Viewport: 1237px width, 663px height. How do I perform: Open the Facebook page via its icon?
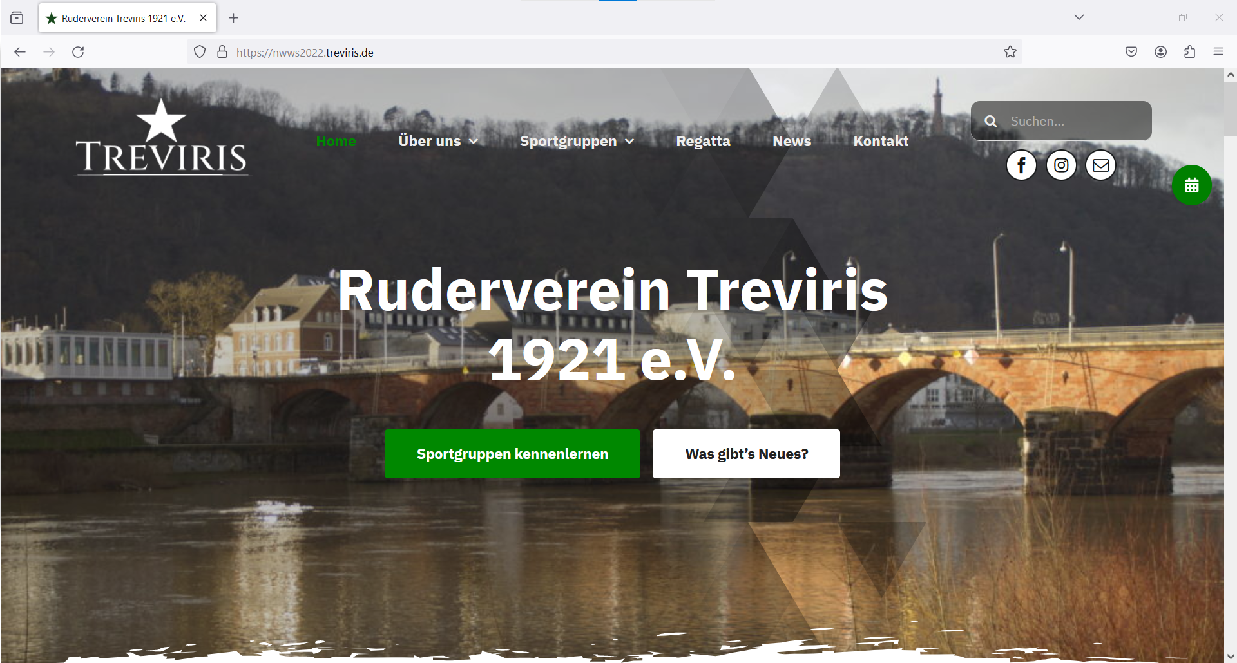point(1021,165)
